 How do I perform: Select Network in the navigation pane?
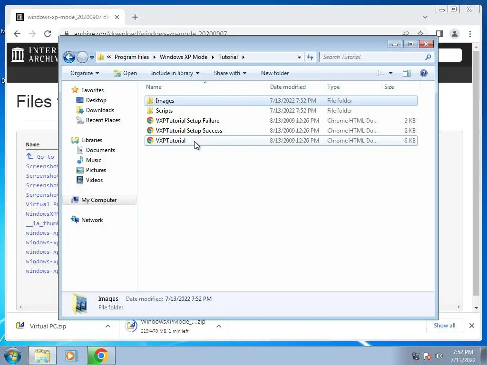92,220
